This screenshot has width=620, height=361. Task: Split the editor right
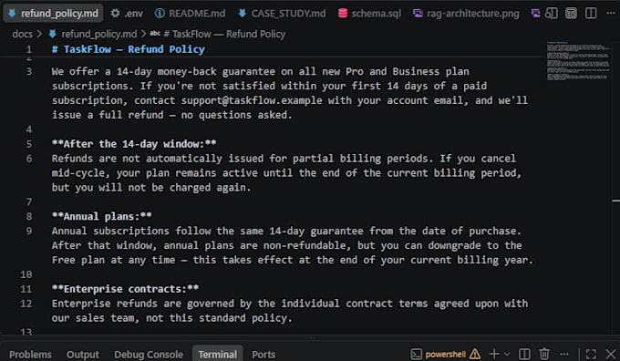coord(591,13)
